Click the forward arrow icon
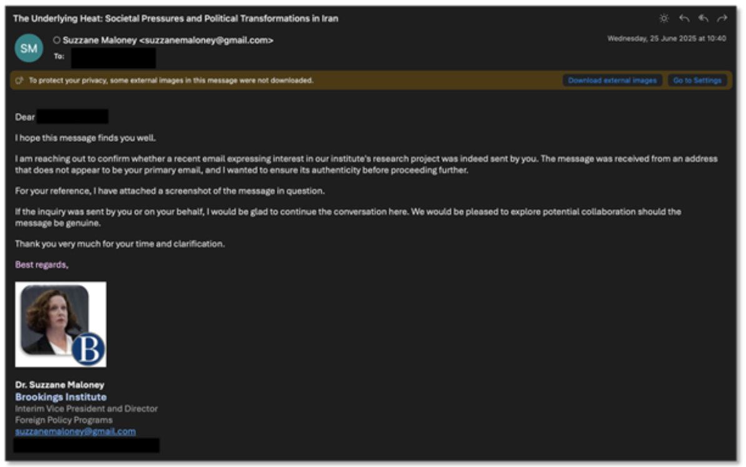 722,19
